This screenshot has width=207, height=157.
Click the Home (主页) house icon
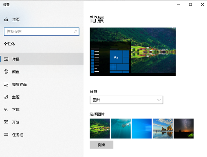tap(6, 20)
